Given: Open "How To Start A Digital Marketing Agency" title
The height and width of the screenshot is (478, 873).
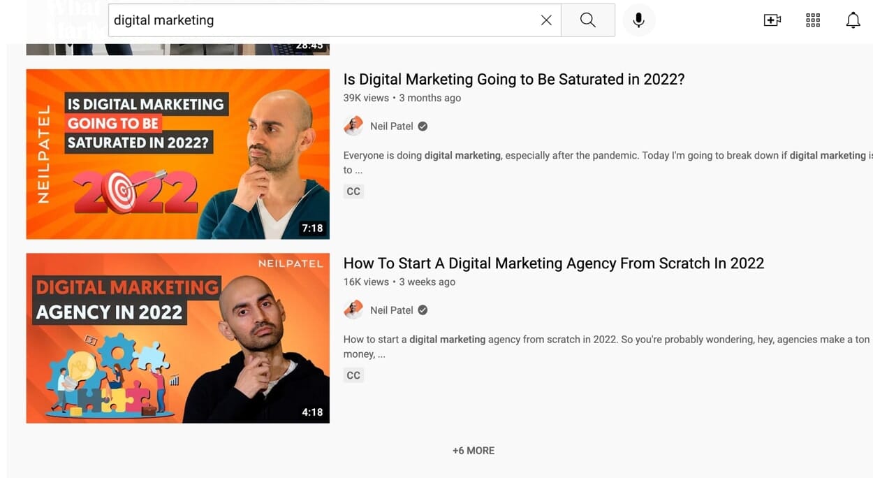Looking at the screenshot, I should 554,263.
